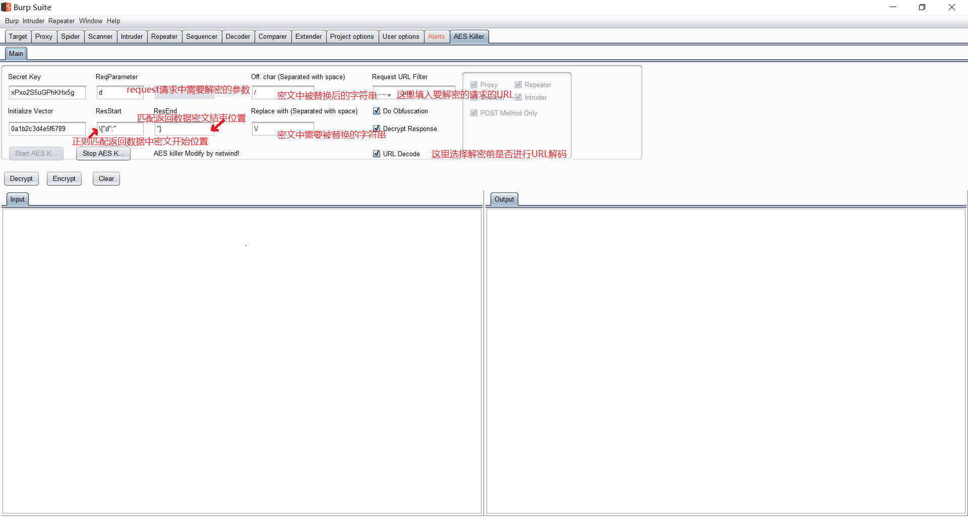The image size is (968, 519).
Task: Click the Clear button
Action: click(106, 179)
